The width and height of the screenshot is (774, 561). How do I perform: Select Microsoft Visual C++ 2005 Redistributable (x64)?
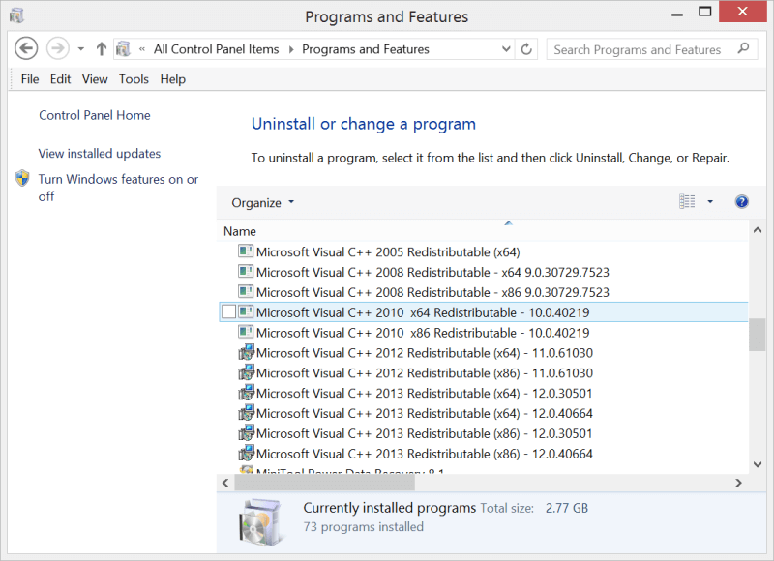[x=388, y=252]
